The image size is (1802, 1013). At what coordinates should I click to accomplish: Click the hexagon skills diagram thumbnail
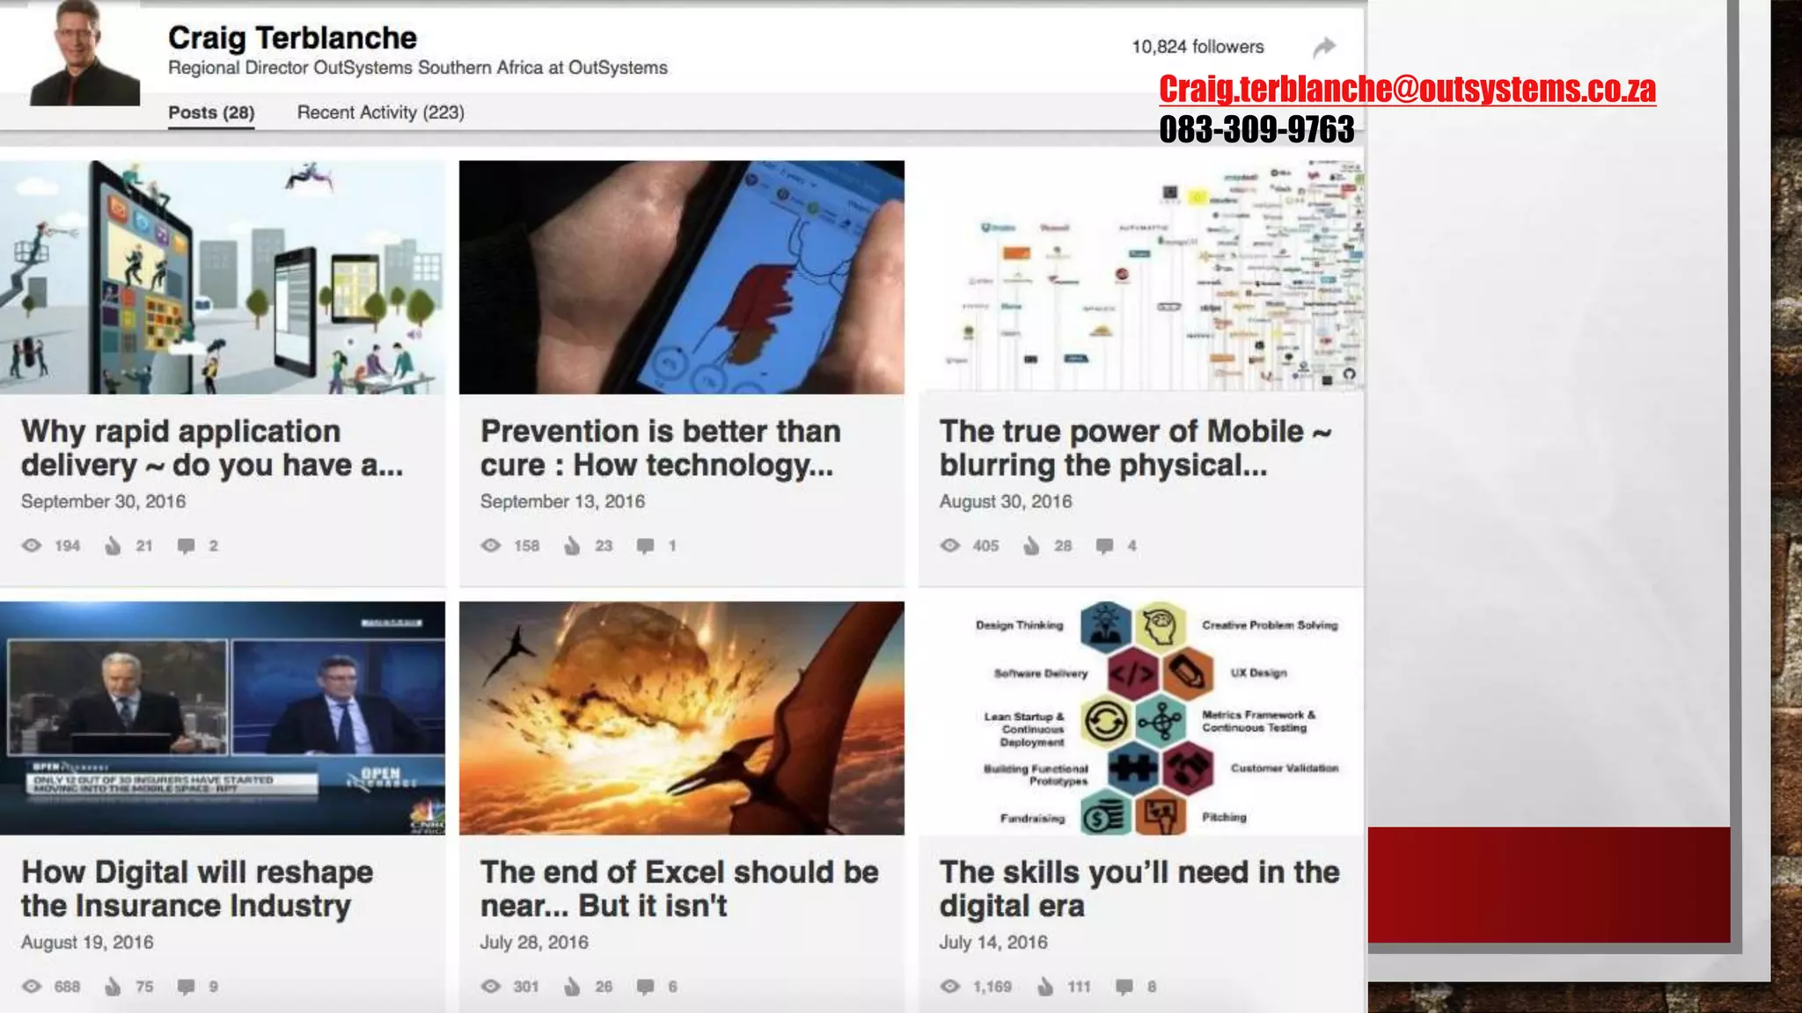click(1141, 718)
